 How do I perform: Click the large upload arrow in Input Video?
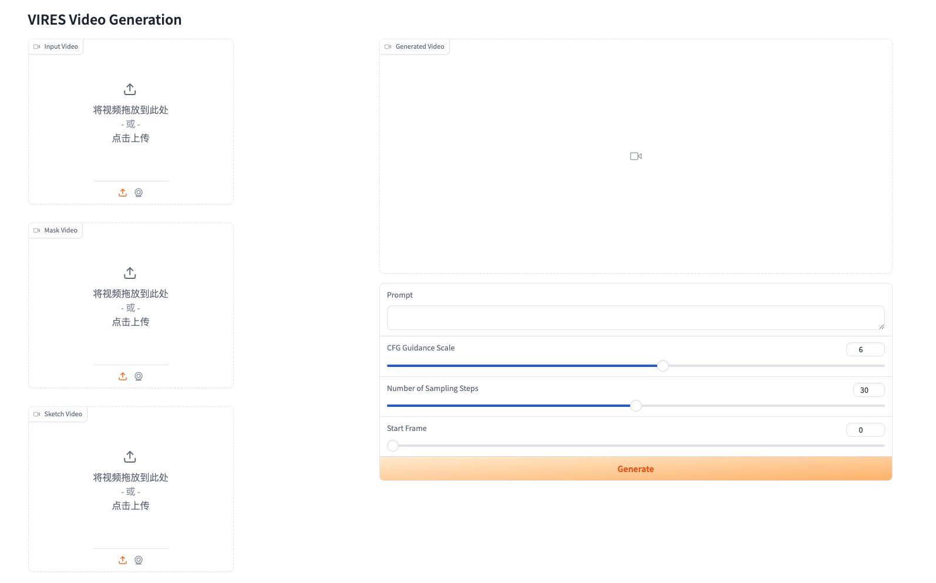[130, 89]
